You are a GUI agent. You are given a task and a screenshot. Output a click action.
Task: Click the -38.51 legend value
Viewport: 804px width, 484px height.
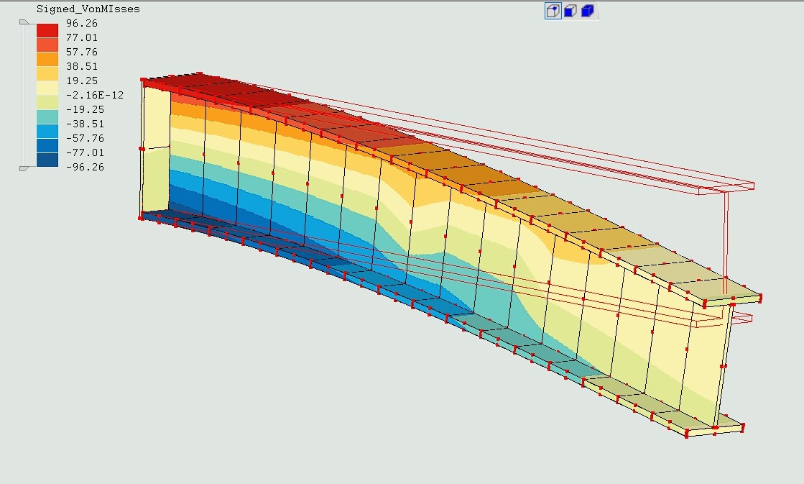pos(85,124)
